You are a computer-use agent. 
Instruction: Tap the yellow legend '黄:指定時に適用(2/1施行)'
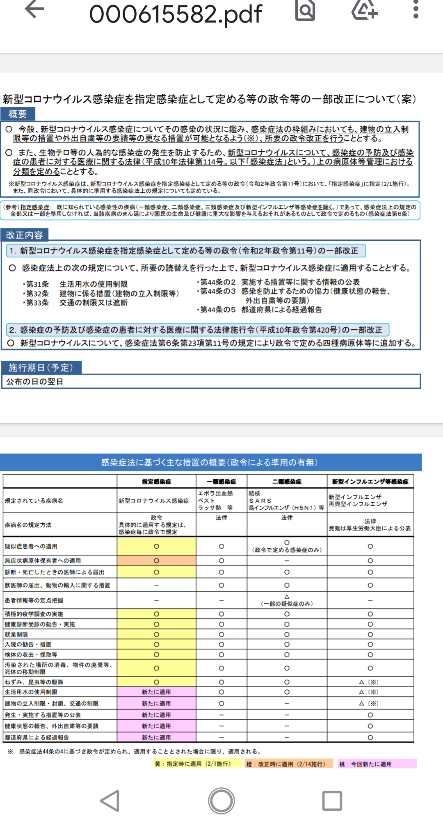197,764
